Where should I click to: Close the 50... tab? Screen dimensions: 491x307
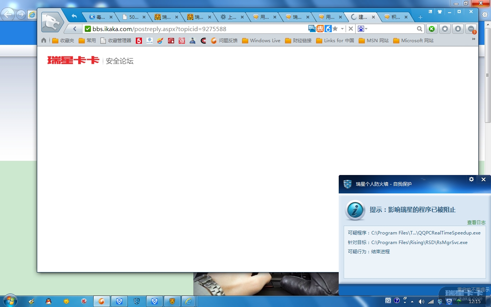point(144,17)
